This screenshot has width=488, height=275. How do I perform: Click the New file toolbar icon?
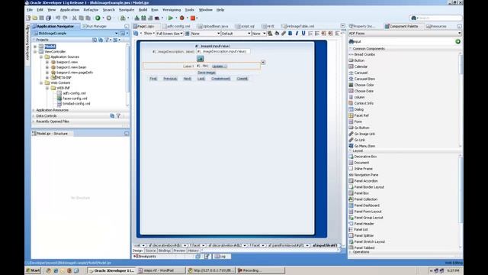[28, 18]
